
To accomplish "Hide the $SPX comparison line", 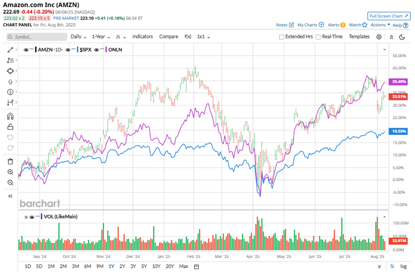I will click(68, 50).
